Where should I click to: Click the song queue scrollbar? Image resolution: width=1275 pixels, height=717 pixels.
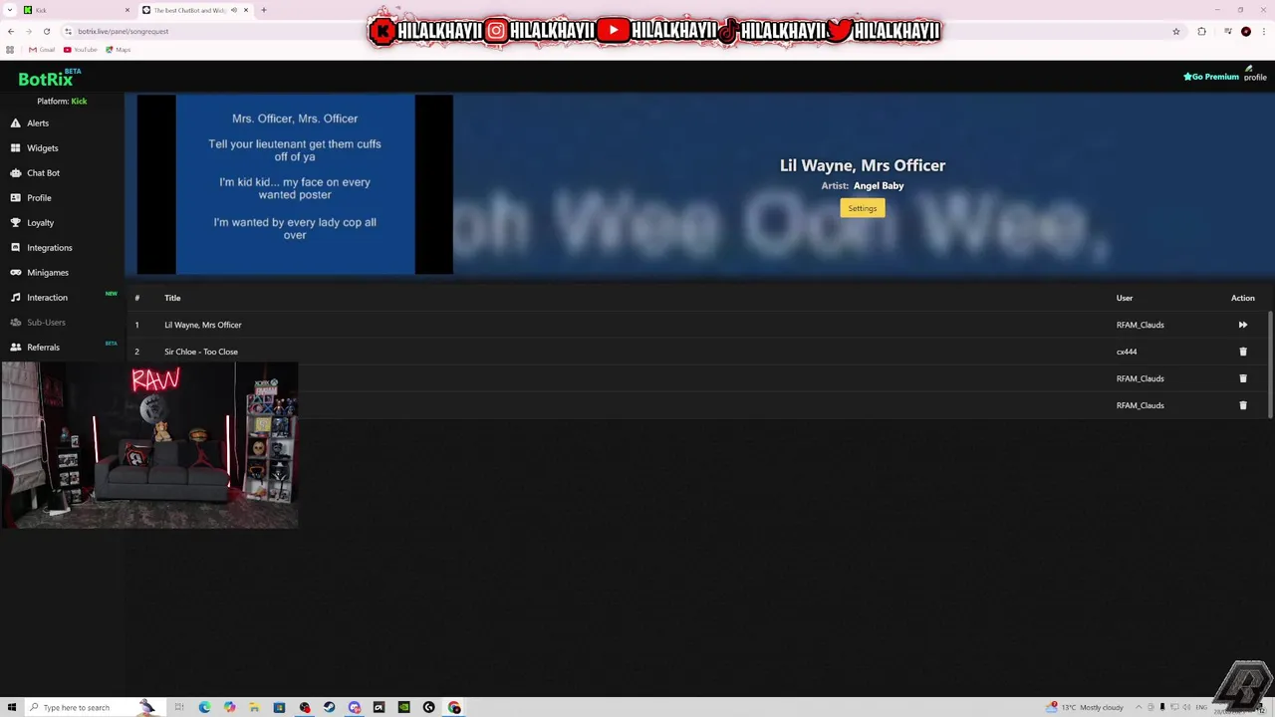point(1270,364)
